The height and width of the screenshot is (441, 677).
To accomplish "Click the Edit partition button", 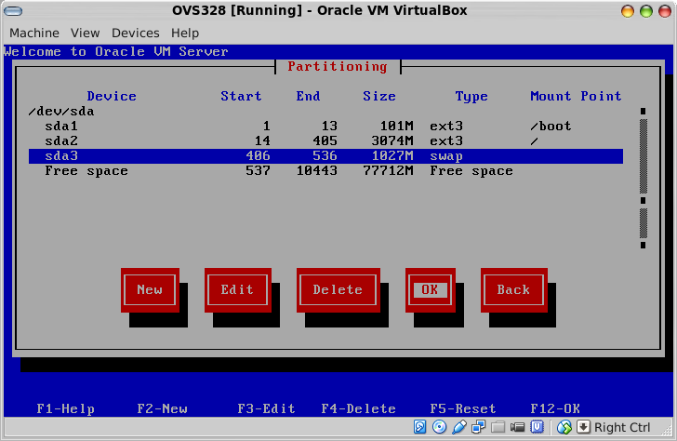I will click(237, 290).
